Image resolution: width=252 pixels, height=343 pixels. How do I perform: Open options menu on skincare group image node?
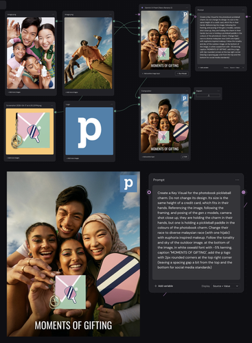click(x=54, y=14)
